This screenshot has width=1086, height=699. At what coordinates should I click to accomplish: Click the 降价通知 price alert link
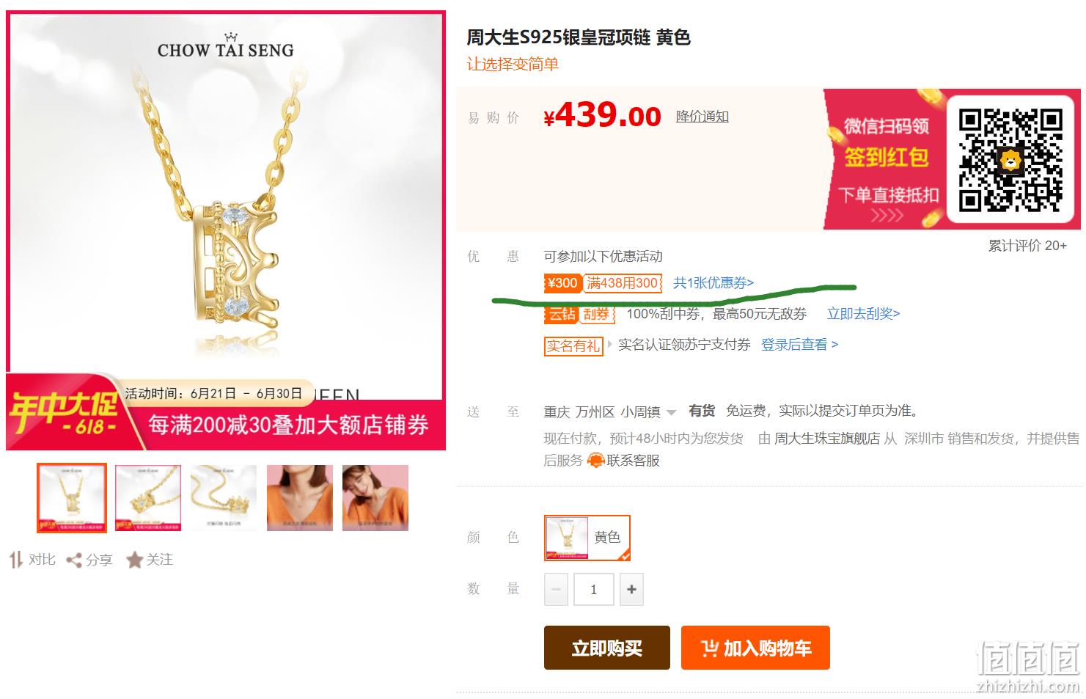702,117
